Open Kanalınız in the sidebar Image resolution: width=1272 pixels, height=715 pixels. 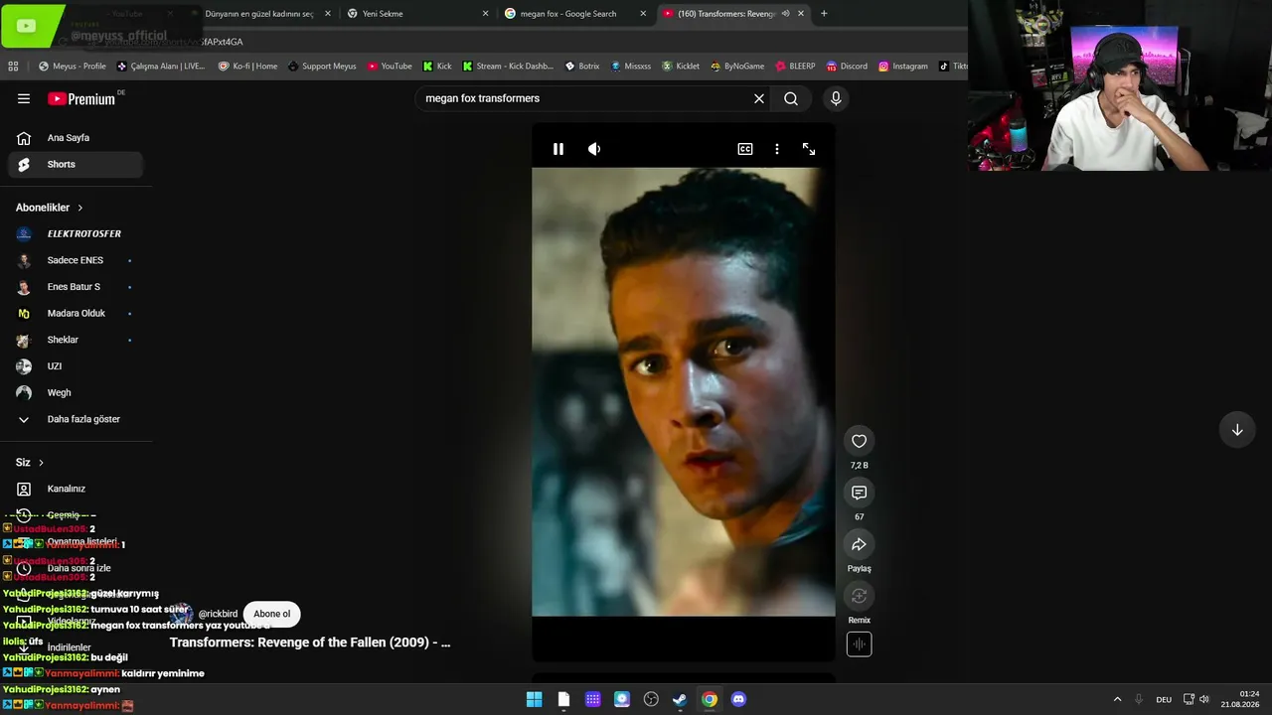(x=76, y=489)
